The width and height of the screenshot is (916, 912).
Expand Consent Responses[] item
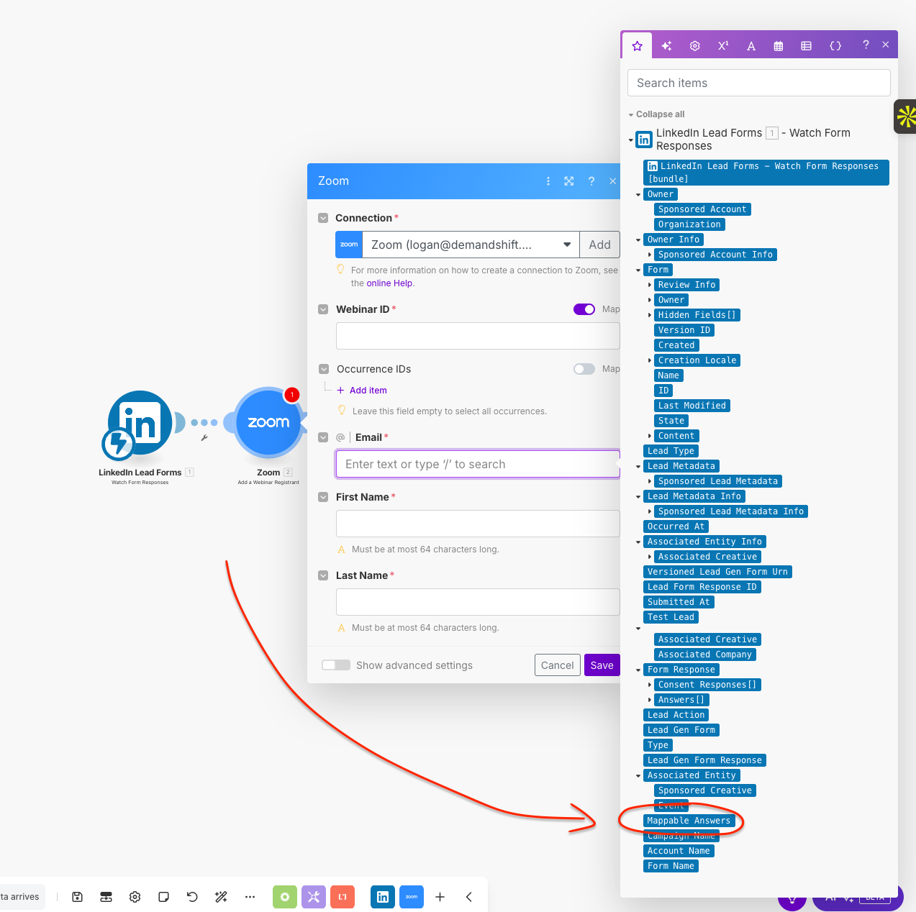[650, 685]
